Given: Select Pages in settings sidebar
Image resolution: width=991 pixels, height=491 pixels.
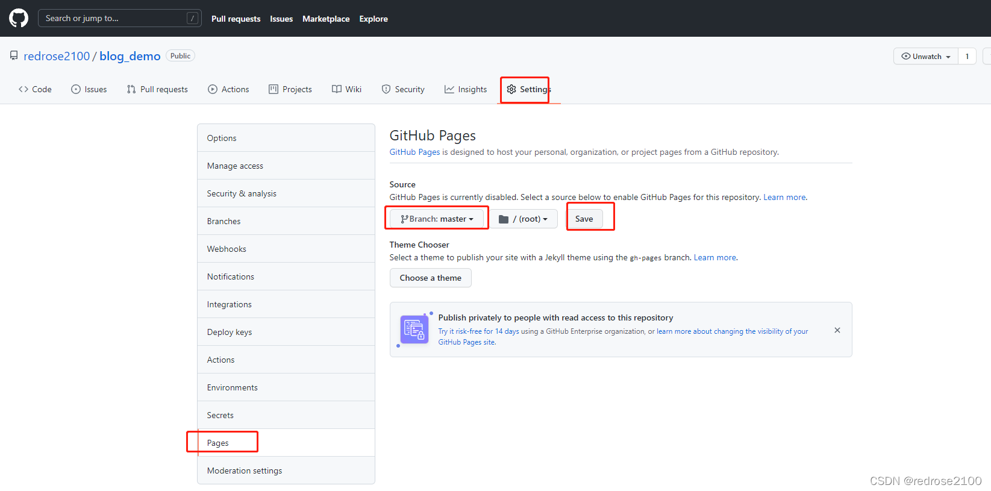Looking at the screenshot, I should click(x=286, y=443).
